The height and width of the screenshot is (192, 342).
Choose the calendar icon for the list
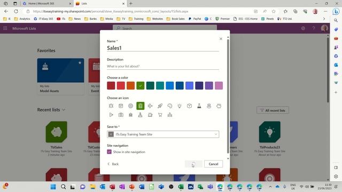tap(121, 106)
